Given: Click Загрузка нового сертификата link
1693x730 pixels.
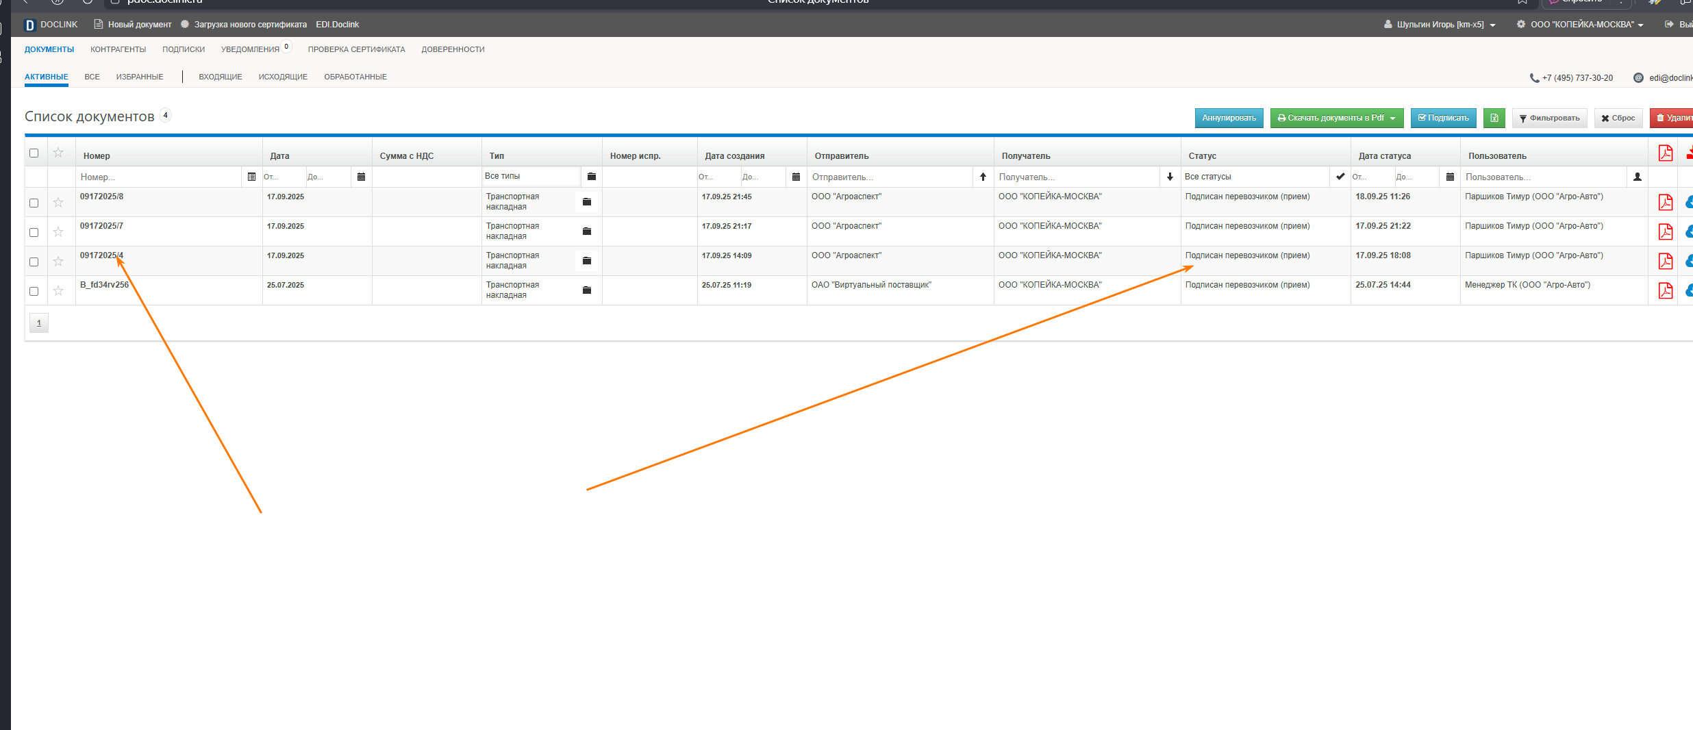Looking at the screenshot, I should click(x=243, y=25).
